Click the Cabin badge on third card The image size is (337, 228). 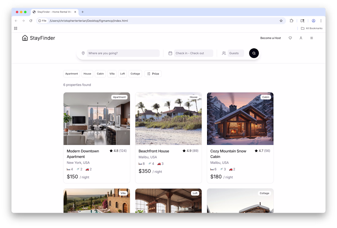[x=266, y=97]
